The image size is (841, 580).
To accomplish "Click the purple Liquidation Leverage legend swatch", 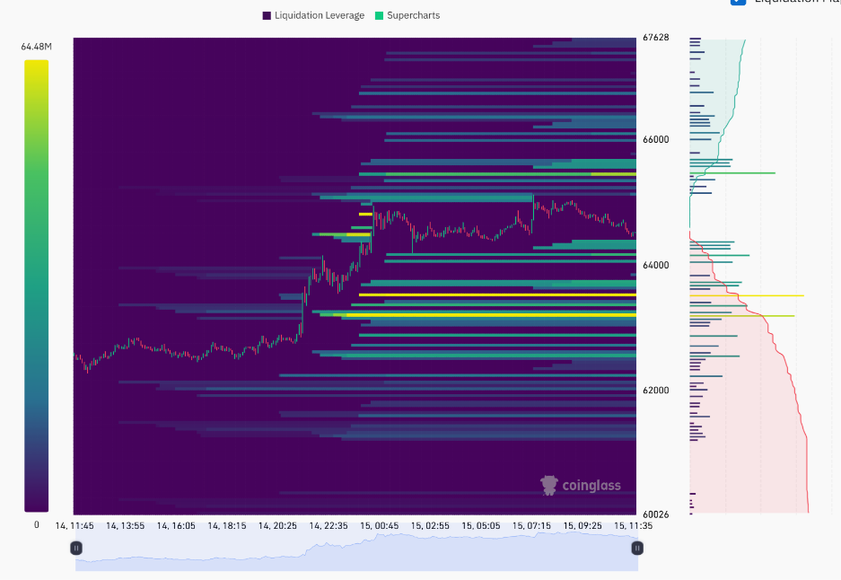I will point(267,15).
